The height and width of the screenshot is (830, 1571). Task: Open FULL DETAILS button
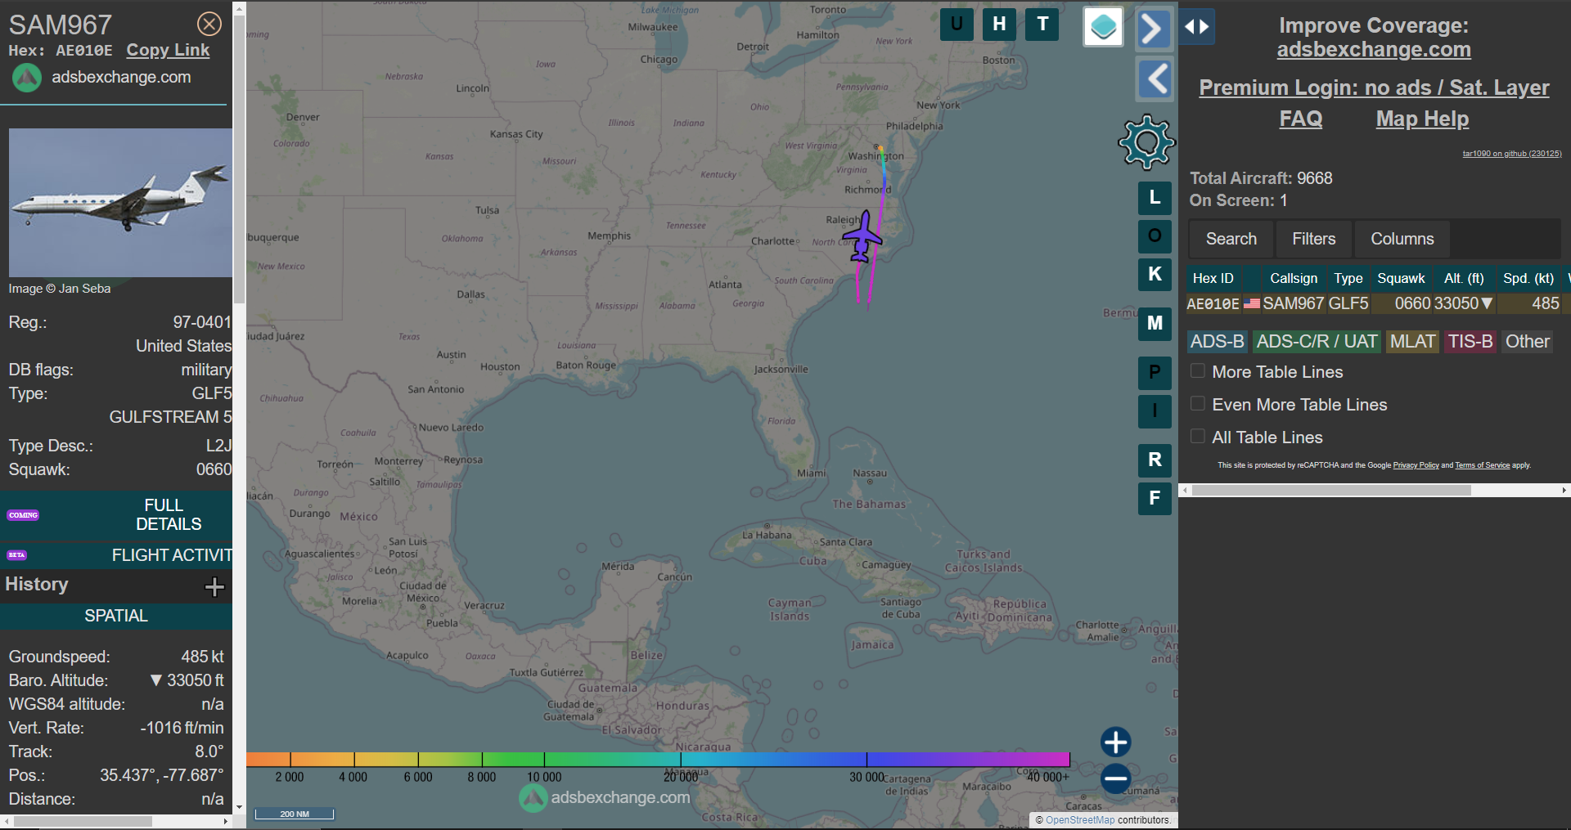click(x=116, y=515)
